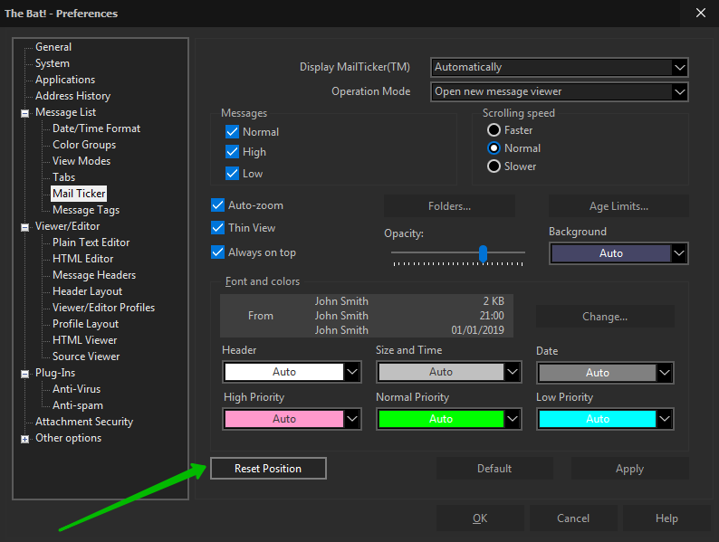Screen dimensions: 719x542
Task: Open Date/Time Format settings
Action: click(x=96, y=128)
